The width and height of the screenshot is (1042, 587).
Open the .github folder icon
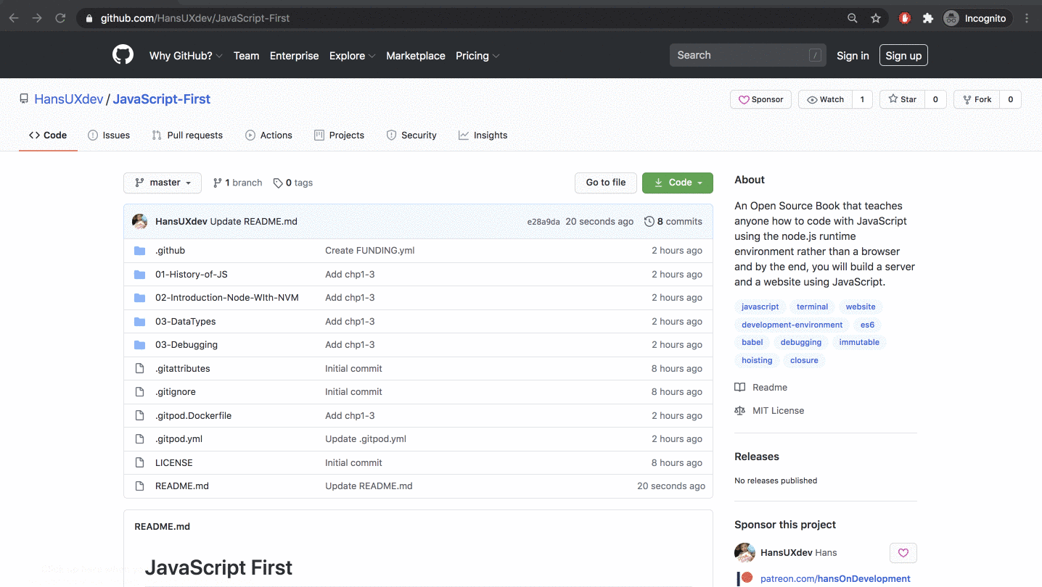pyautogui.click(x=139, y=251)
